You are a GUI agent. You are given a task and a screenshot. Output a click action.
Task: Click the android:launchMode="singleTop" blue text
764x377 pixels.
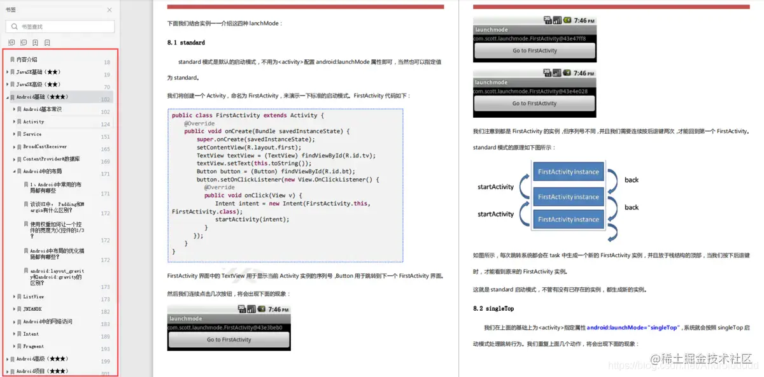click(x=633, y=327)
